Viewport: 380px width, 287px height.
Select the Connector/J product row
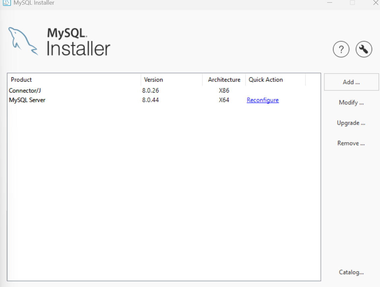[164, 91]
